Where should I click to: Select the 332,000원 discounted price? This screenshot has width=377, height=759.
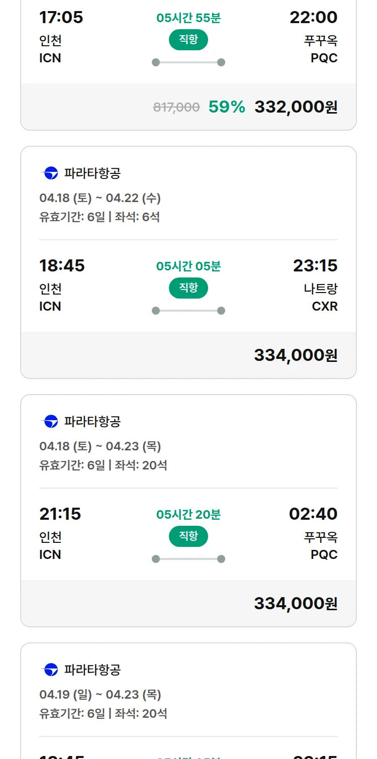[296, 107]
